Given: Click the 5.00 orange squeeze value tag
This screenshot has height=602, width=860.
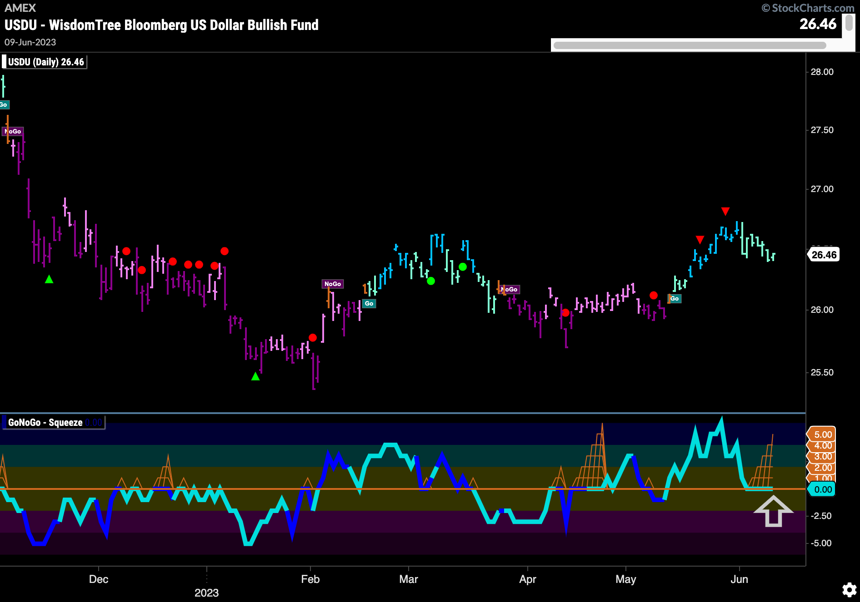Looking at the screenshot, I should (822, 434).
